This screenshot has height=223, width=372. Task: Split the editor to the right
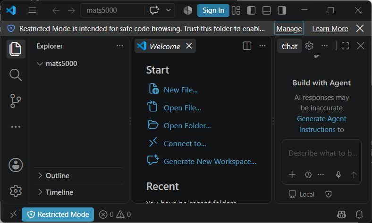pyautogui.click(x=247, y=46)
